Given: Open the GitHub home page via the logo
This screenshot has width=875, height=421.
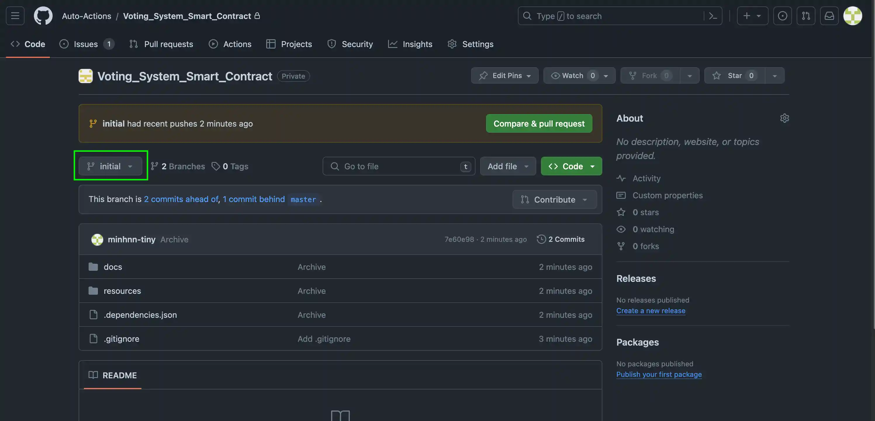Looking at the screenshot, I should [x=43, y=15].
